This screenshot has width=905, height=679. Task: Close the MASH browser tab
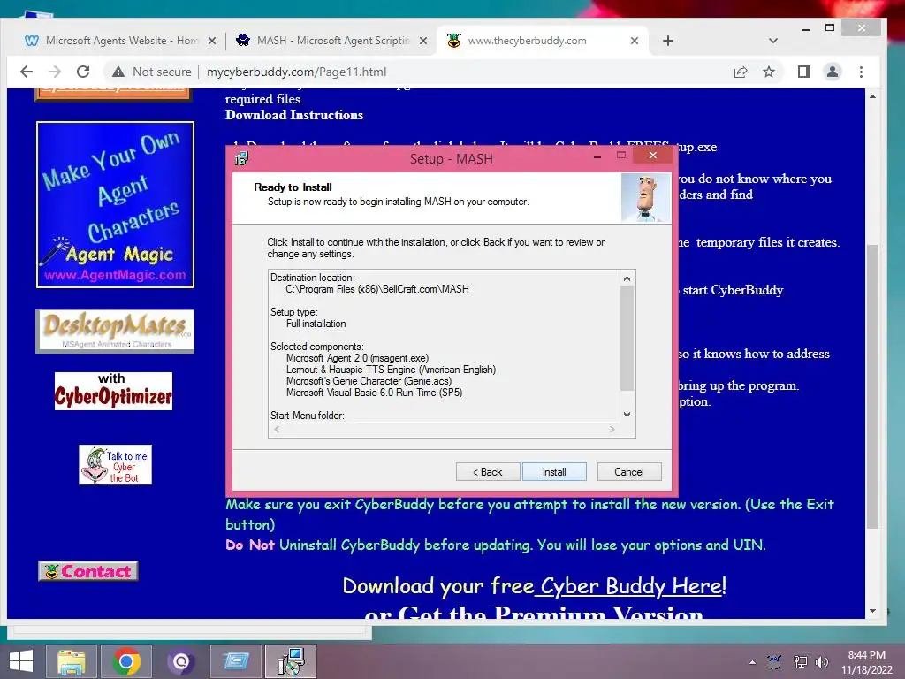[x=423, y=41]
